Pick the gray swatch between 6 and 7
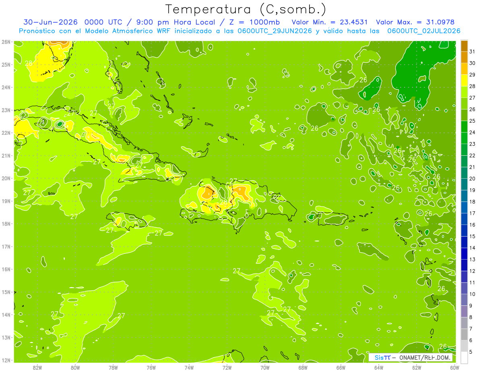This screenshot has height=373, width=483. coord(464,334)
